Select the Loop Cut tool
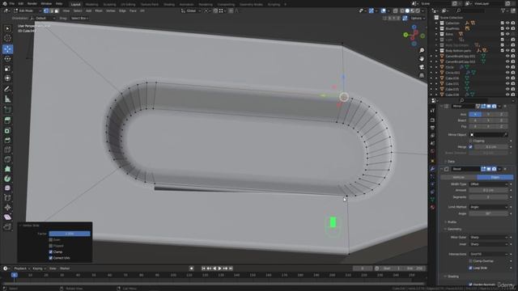The width and height of the screenshot is (518, 291). click(x=7, y=150)
